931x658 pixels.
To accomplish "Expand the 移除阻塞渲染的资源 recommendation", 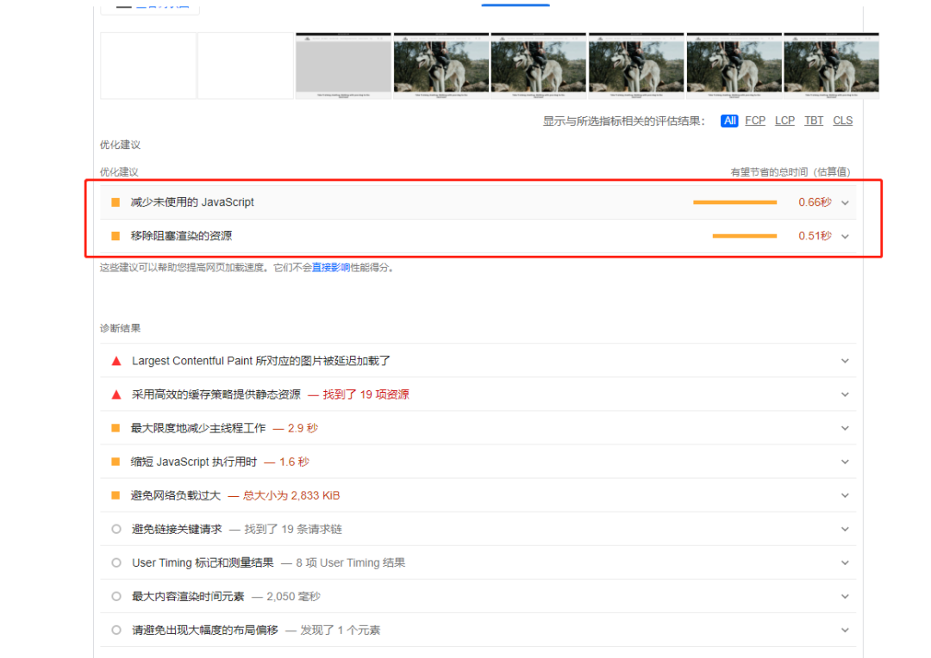I will coord(845,235).
